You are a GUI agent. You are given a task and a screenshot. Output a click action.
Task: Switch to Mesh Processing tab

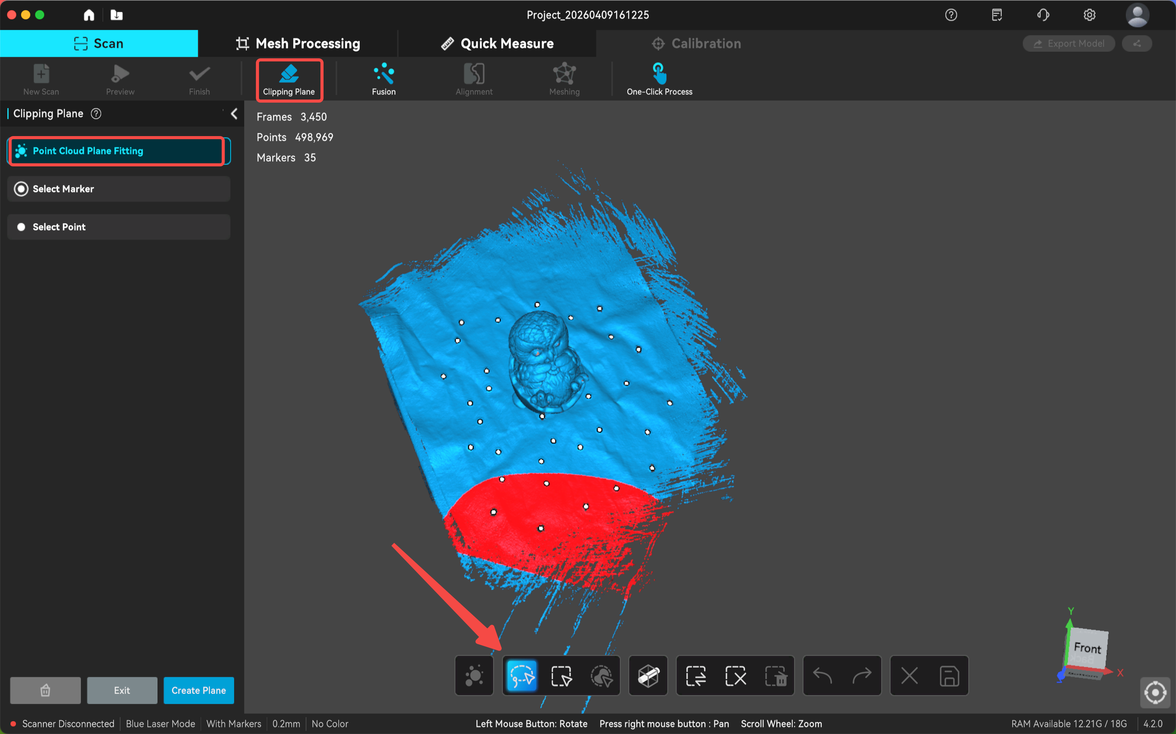(x=297, y=44)
